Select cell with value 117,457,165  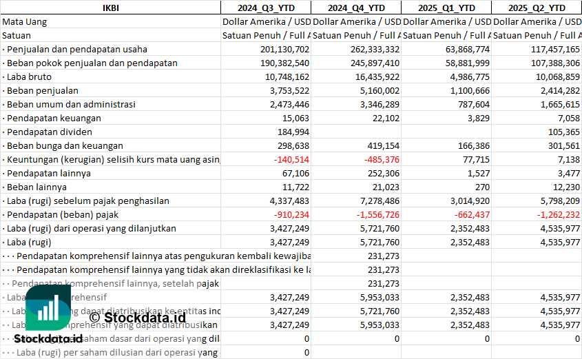537,49
